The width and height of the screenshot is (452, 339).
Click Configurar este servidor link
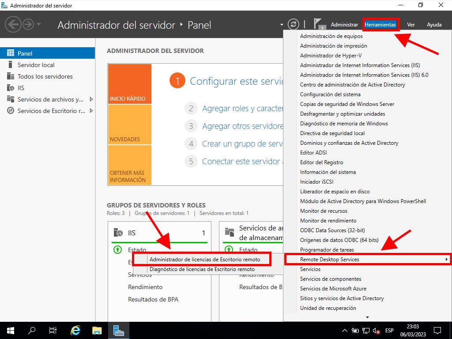pyautogui.click(x=237, y=81)
